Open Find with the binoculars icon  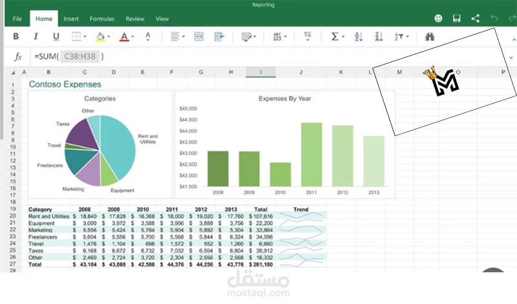[x=430, y=36]
